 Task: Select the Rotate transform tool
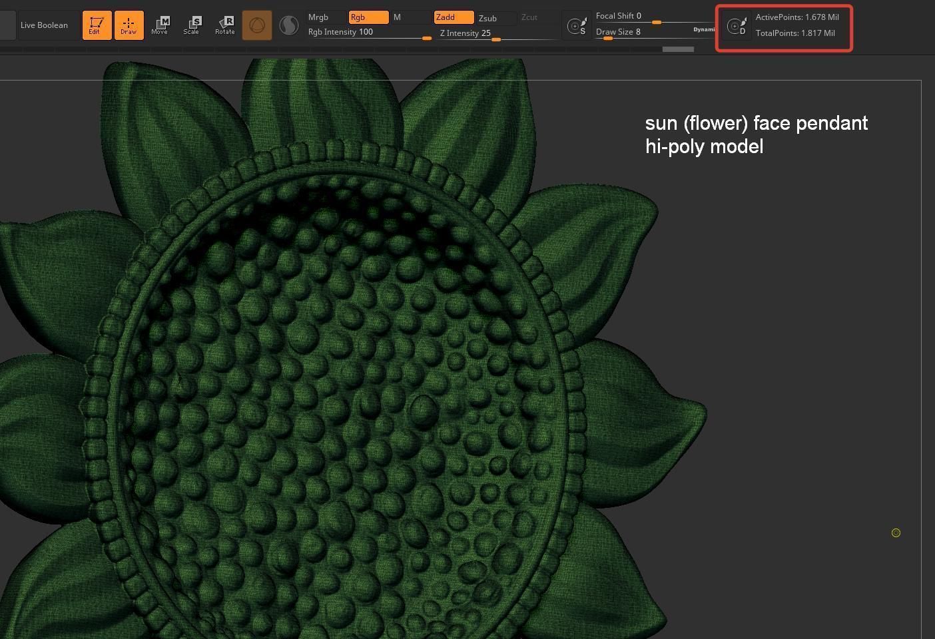tap(225, 25)
